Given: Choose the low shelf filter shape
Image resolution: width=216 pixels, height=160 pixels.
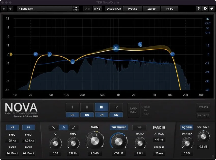Looking at the screenshot, I should click(53, 128).
